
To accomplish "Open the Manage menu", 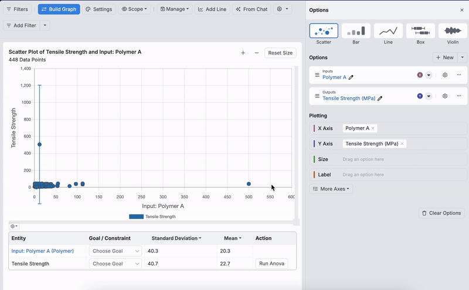I will click(x=174, y=9).
